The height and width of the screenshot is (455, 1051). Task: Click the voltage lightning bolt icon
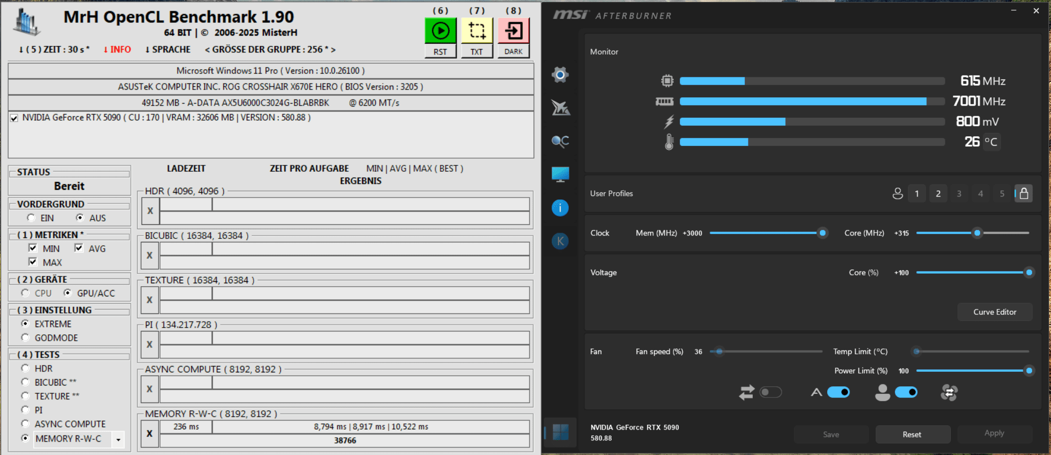click(669, 122)
